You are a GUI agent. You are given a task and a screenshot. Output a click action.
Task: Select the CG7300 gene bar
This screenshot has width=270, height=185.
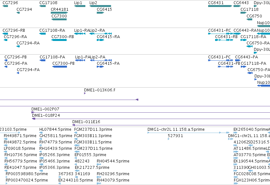[59, 19]
